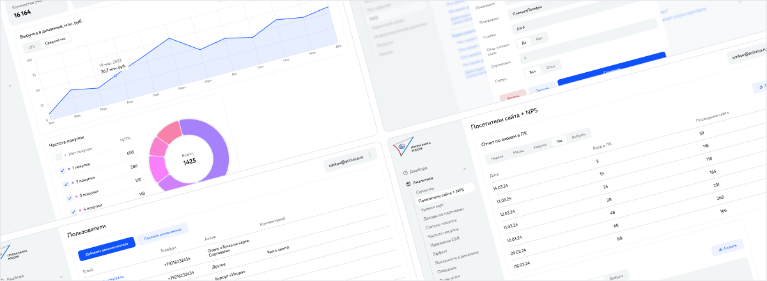Expand the chevron left of revenue chart
This screenshot has height=281, width=767.
[x=9, y=84]
